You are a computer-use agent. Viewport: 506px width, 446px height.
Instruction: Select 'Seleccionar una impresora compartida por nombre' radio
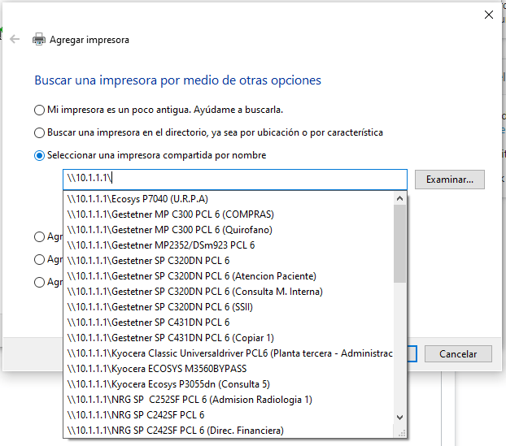[39, 155]
